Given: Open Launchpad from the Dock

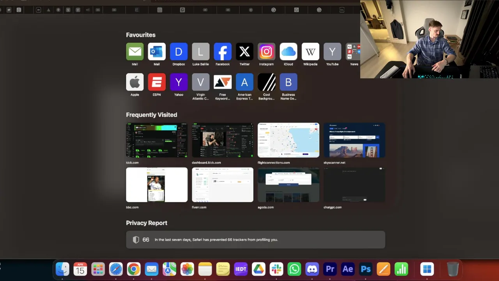Looking at the screenshot, I should tap(98, 269).
